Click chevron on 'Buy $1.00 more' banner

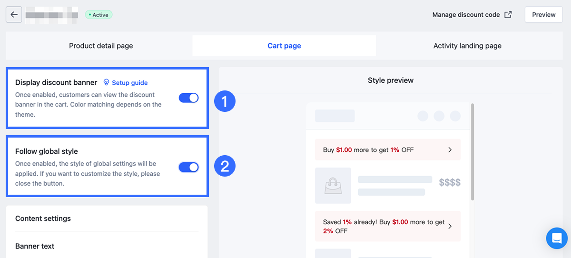click(x=450, y=150)
